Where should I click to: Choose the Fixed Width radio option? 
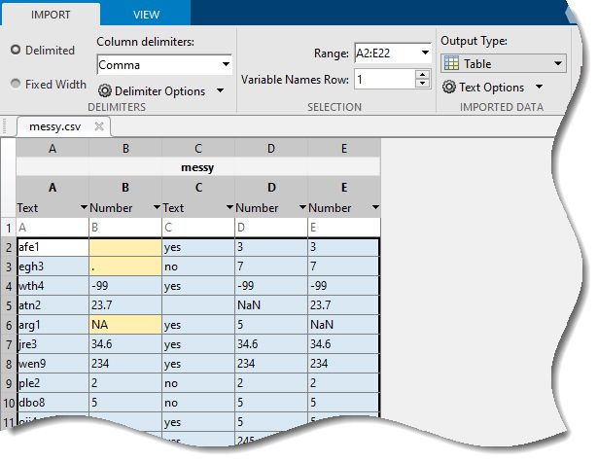coord(16,84)
